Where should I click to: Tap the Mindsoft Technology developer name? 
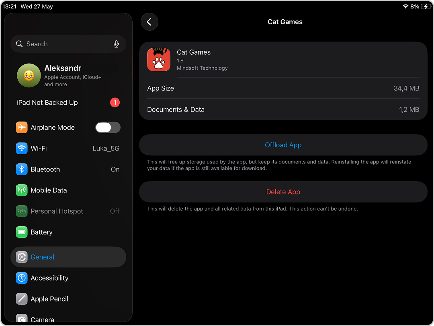coord(202,68)
